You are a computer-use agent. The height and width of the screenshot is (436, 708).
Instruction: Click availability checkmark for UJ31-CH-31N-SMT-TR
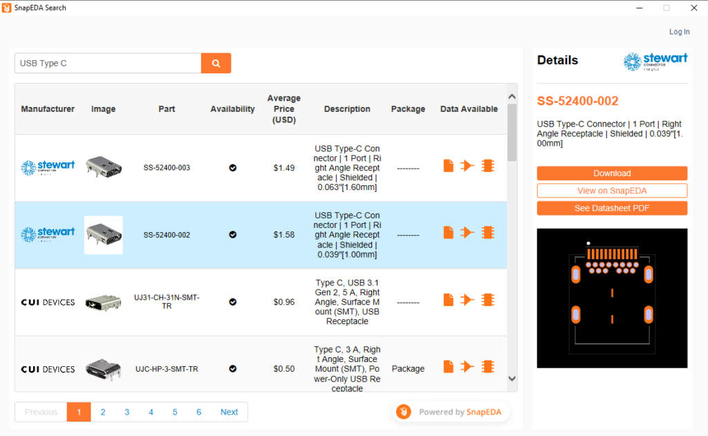pyautogui.click(x=232, y=302)
